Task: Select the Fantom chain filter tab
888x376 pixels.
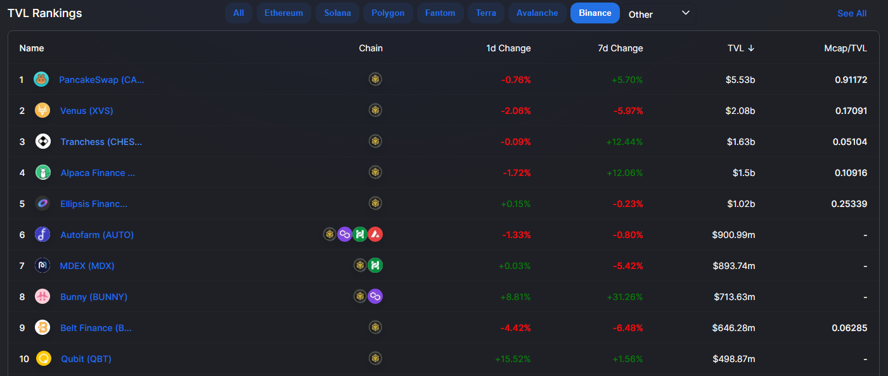Action: (x=440, y=13)
